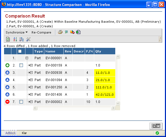This screenshot has height=137, width=166.
Task: Click the structure sort arrow icon
Action: pos(22,39)
